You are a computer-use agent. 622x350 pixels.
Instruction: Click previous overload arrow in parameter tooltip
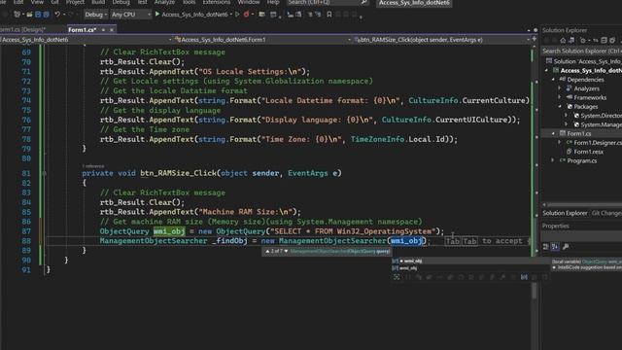point(268,251)
